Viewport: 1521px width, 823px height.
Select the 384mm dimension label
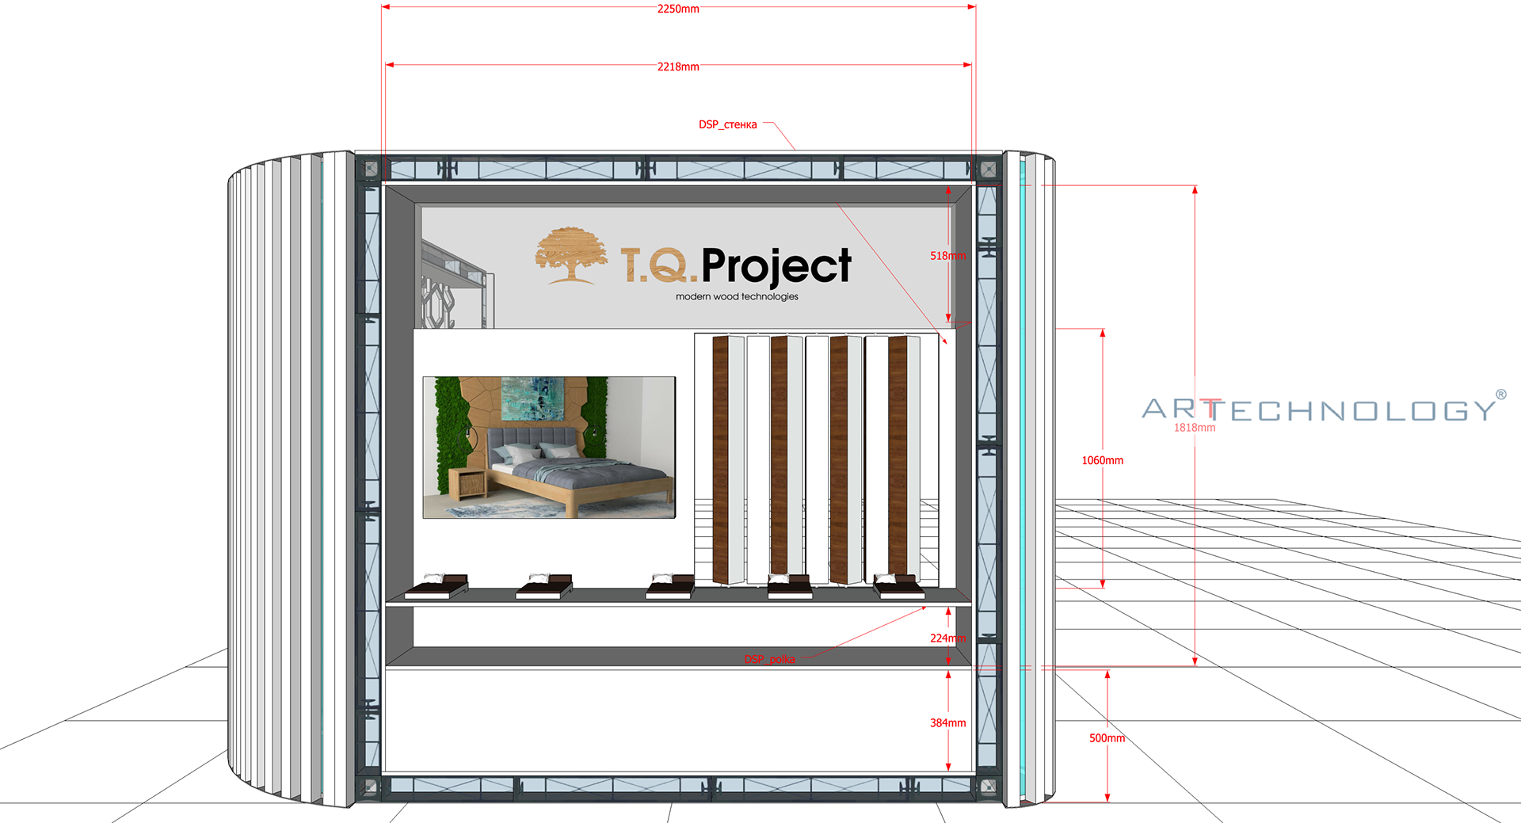pos(947,722)
